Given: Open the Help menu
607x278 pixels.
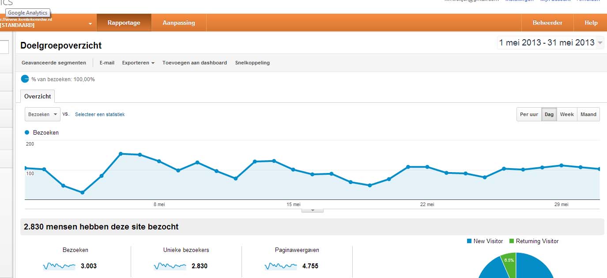Looking at the screenshot, I should (x=591, y=23).
